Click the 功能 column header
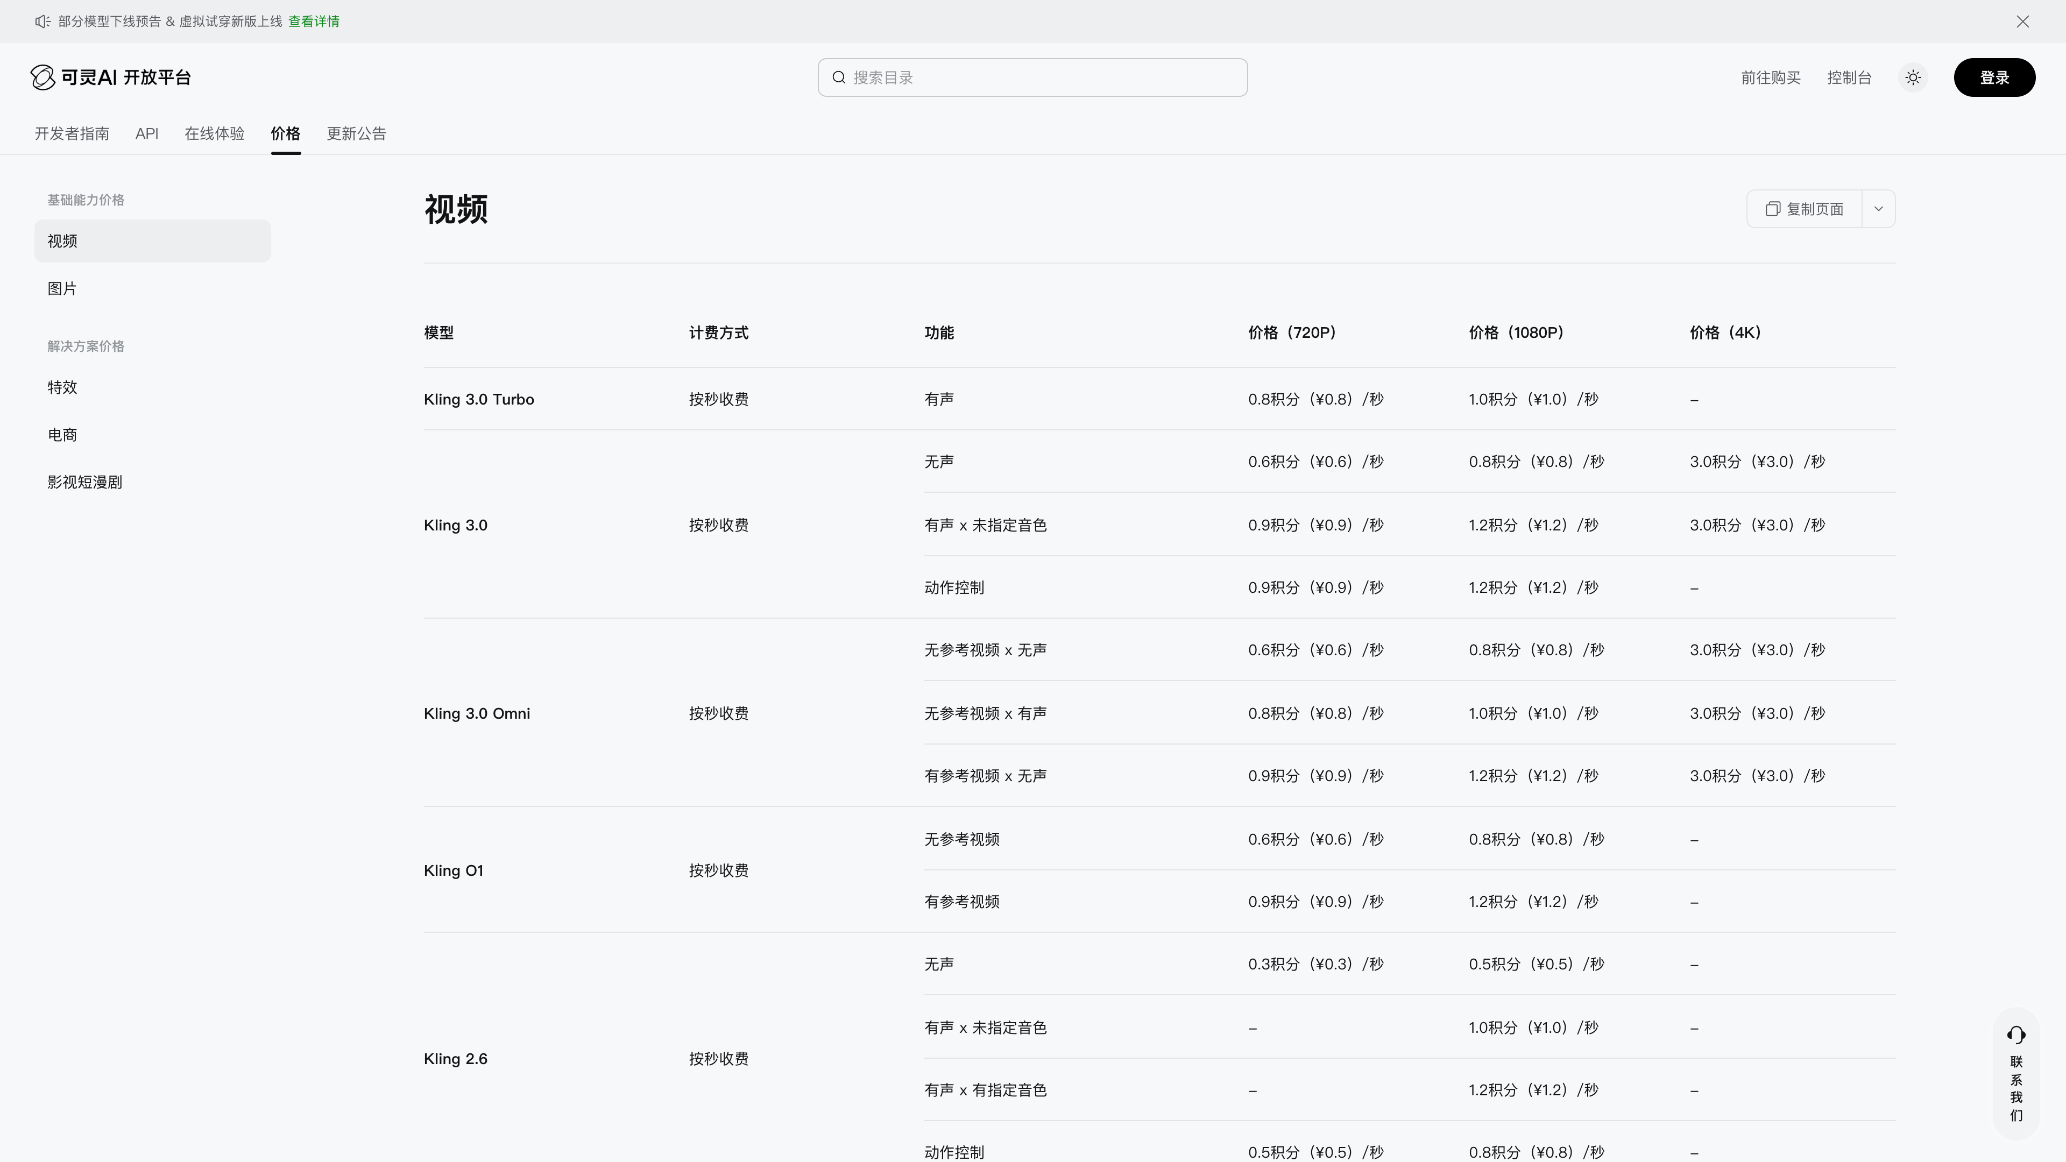 point(939,333)
